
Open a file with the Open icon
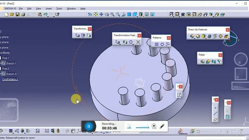pos(12,14)
